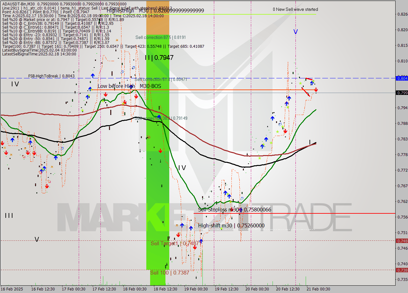Click the red sell arrow beside the current price line

316,90
